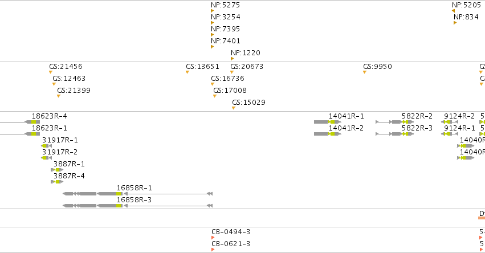Click the triangle marker below GS:21456
The image size is (485, 253).
point(50,72)
